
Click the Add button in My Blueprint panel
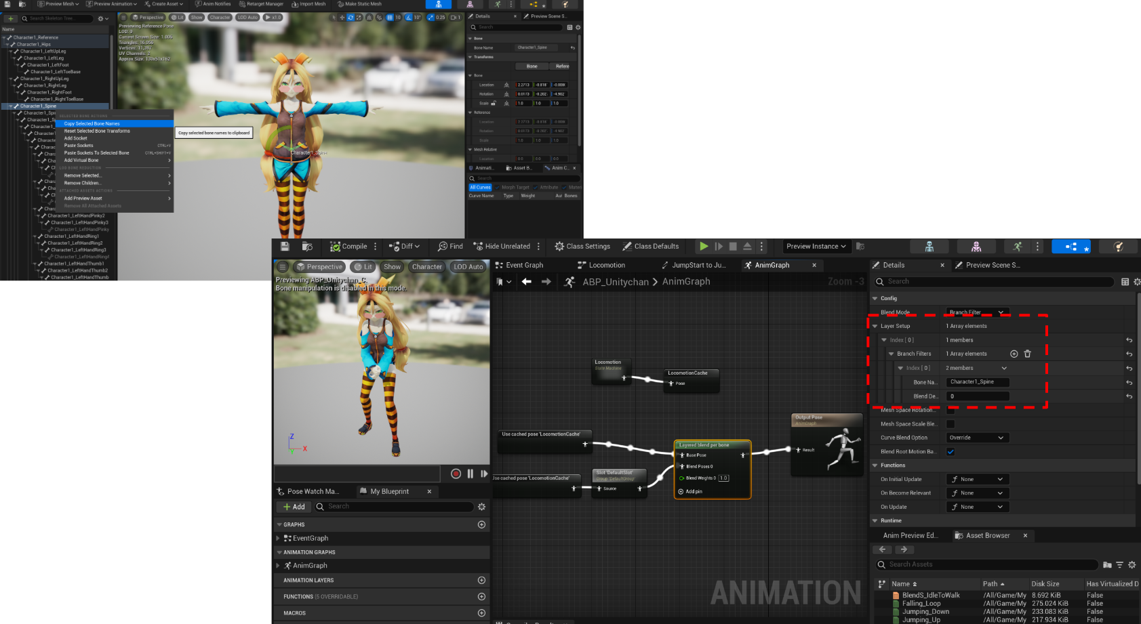click(294, 507)
